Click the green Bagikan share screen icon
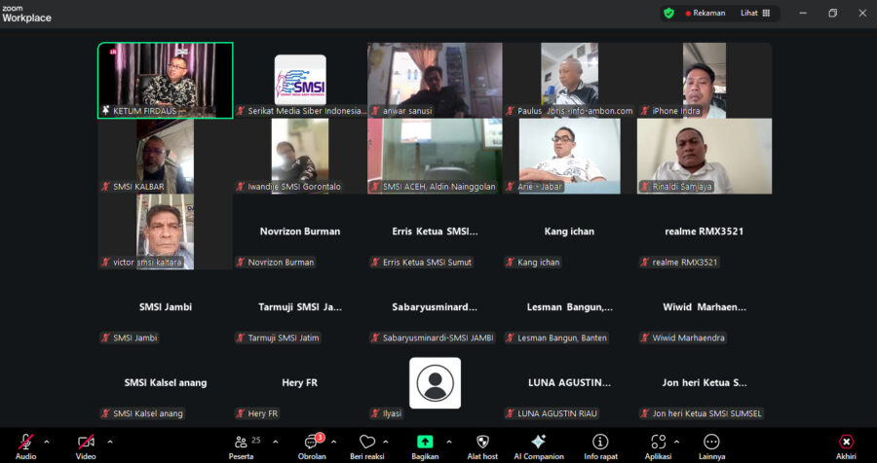This screenshot has height=463, width=877. click(425, 443)
